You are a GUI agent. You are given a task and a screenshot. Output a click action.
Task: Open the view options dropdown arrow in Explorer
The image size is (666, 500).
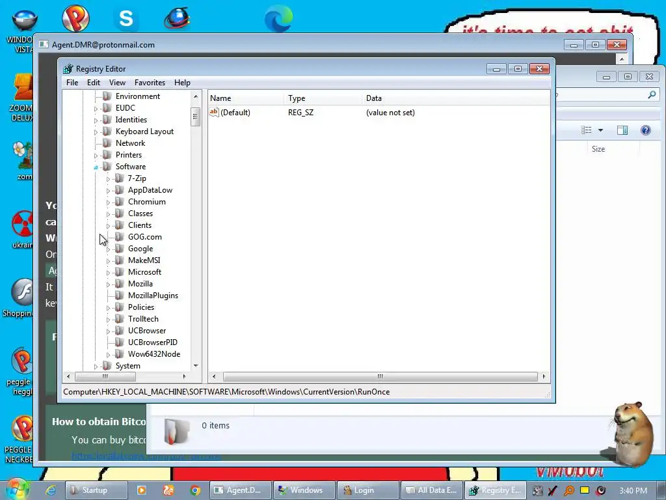[x=600, y=130]
